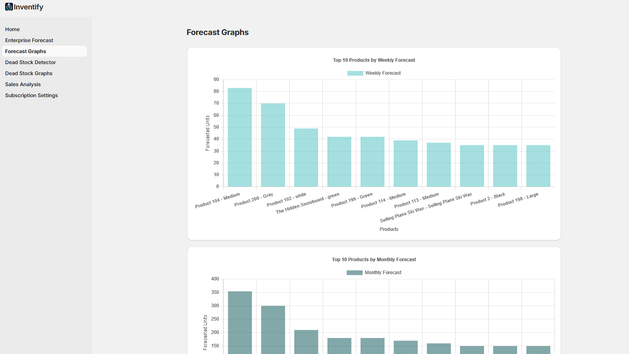Open the Enterprise Forecast page
This screenshot has width=629, height=354.
pos(29,40)
